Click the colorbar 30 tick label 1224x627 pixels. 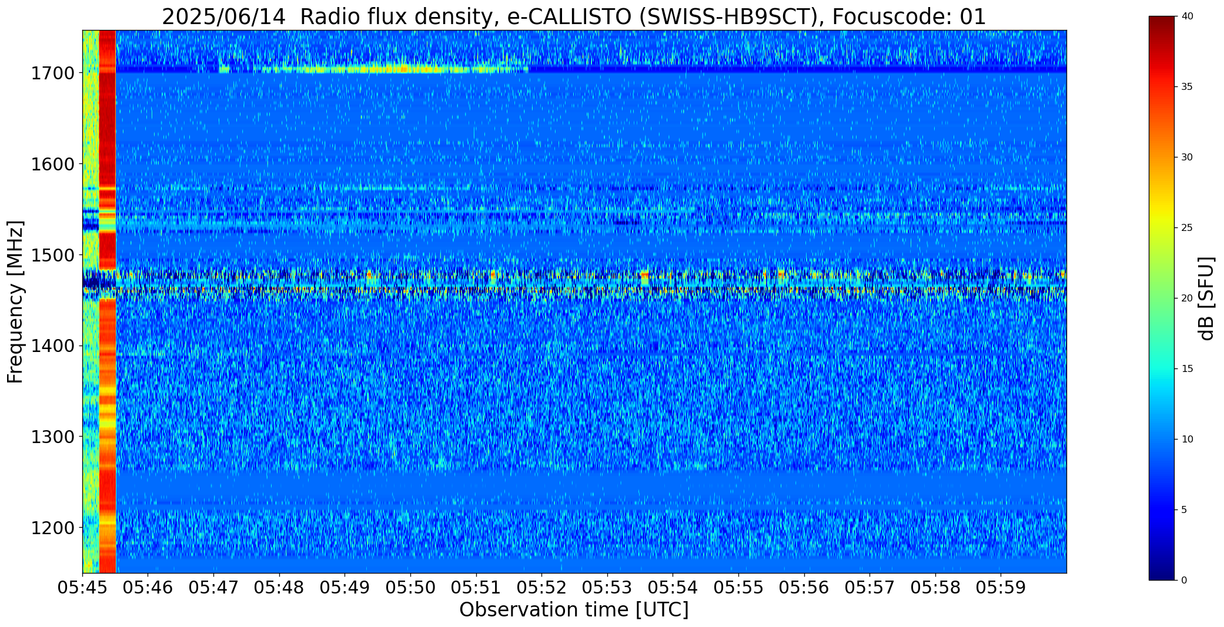click(1187, 157)
